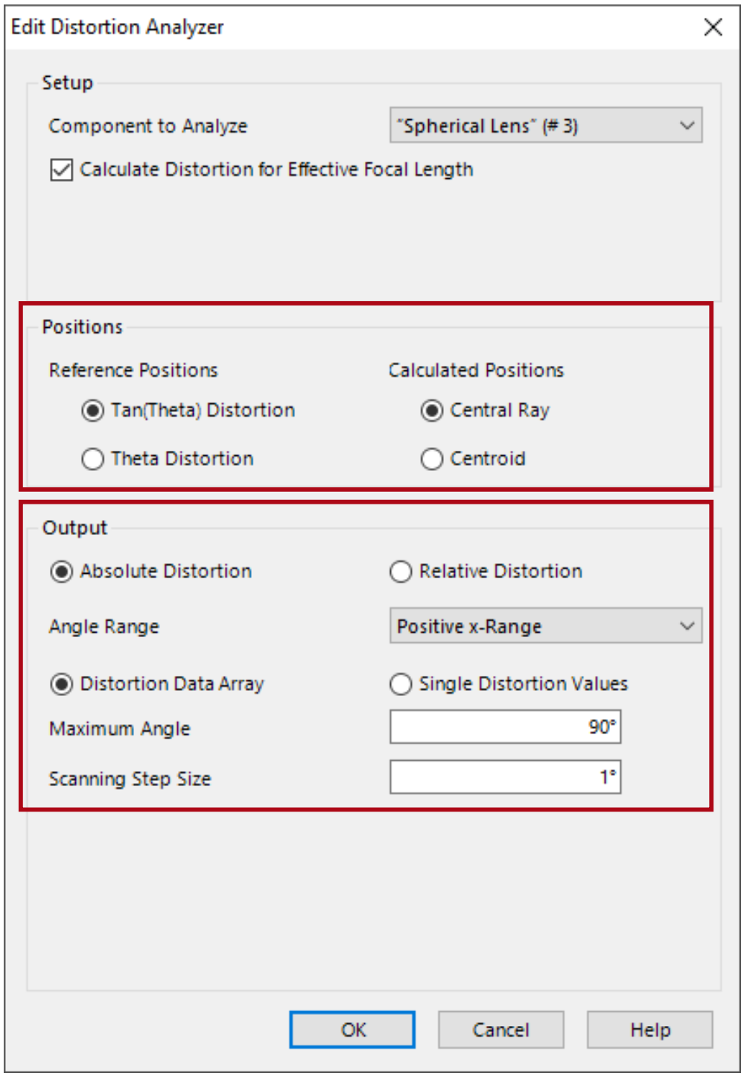Click the Maximum Angle input field
The height and width of the screenshot is (1076, 744).
(505, 727)
